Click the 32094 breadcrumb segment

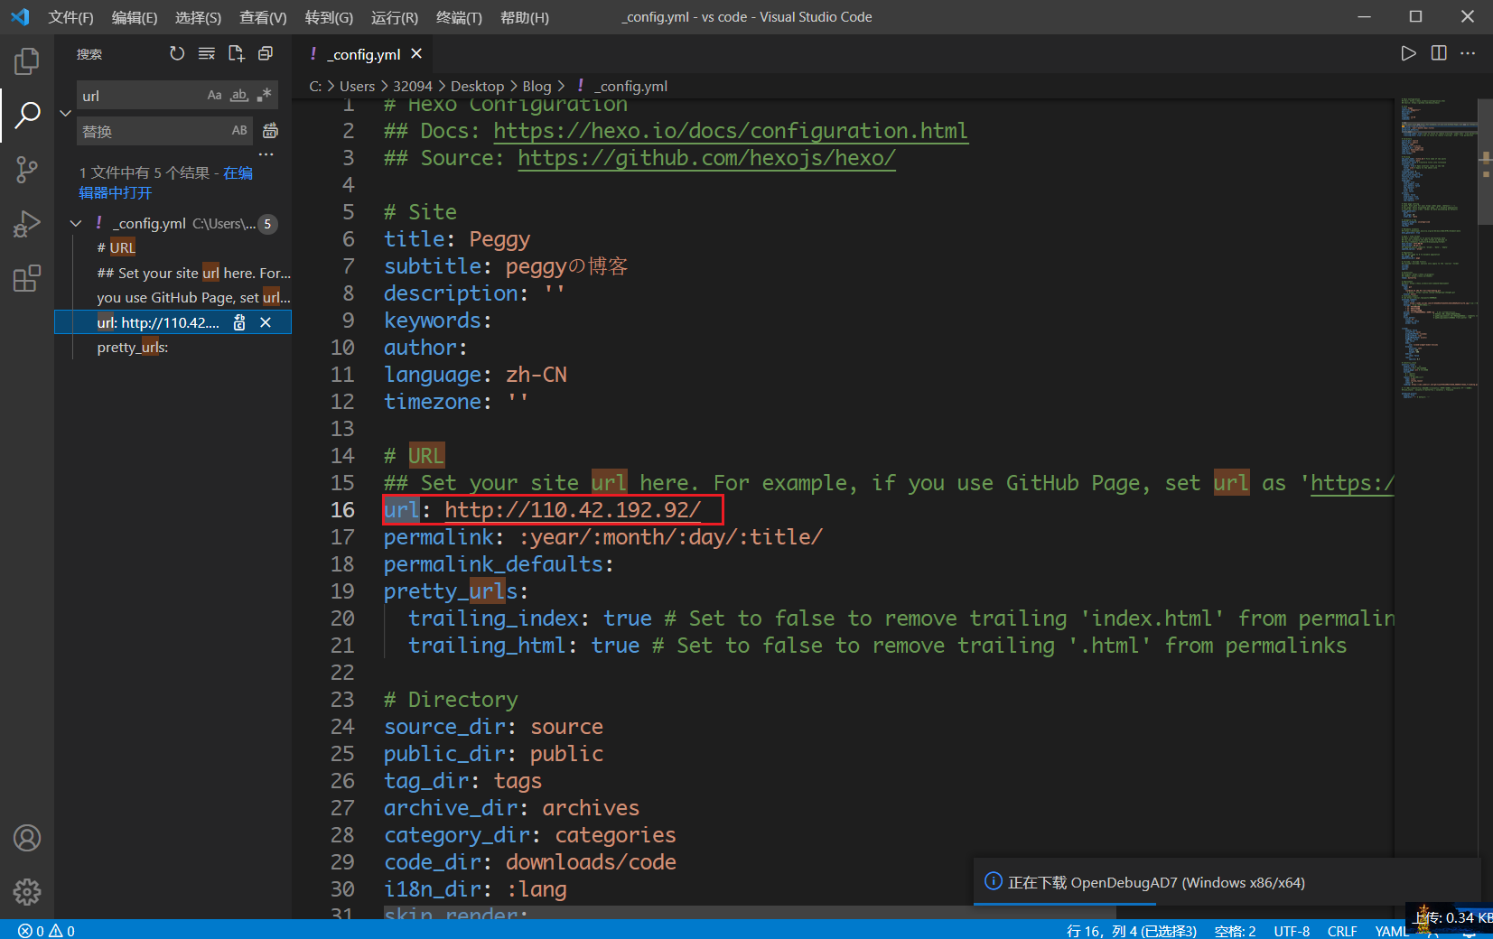click(413, 86)
